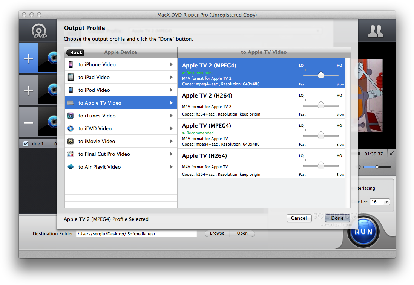Select to iTunes Video category
Image resolution: width=414 pixels, height=285 pixels.
[121, 116]
